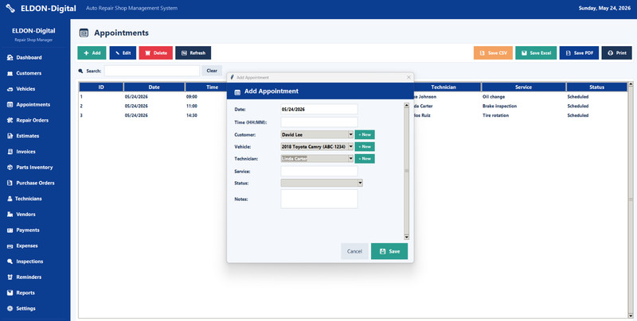
Task: Refresh the appointments list
Action: 193,52
